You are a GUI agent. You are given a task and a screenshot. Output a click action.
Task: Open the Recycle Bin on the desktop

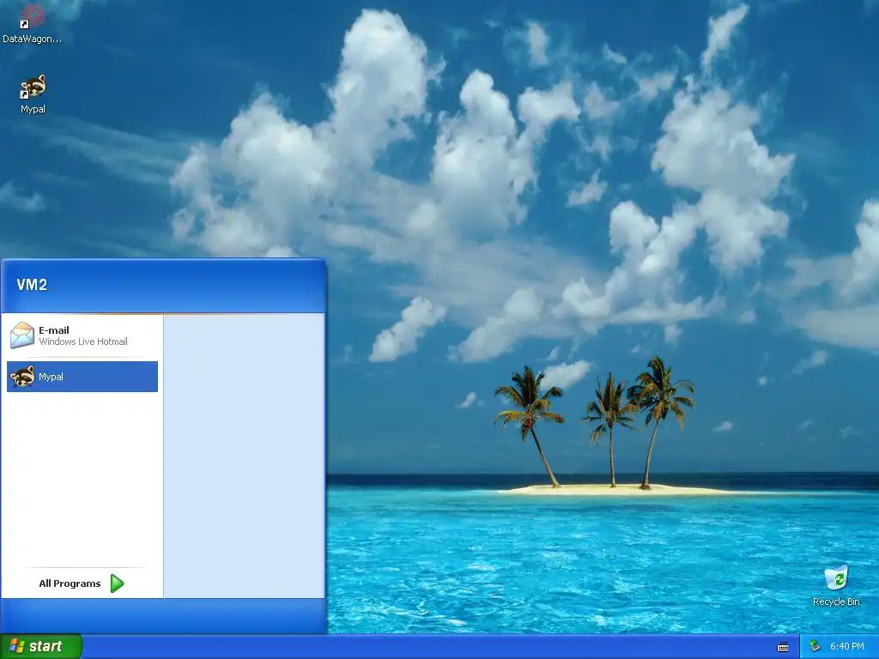click(836, 586)
